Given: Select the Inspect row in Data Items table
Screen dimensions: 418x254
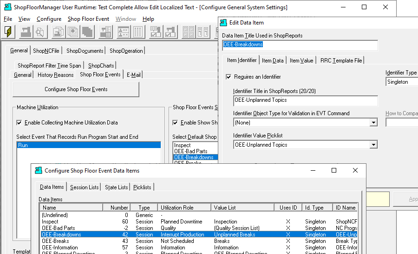Looking at the screenshot, I should [199, 222].
